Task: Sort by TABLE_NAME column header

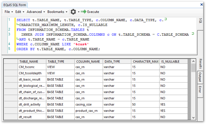Action: 32,62
